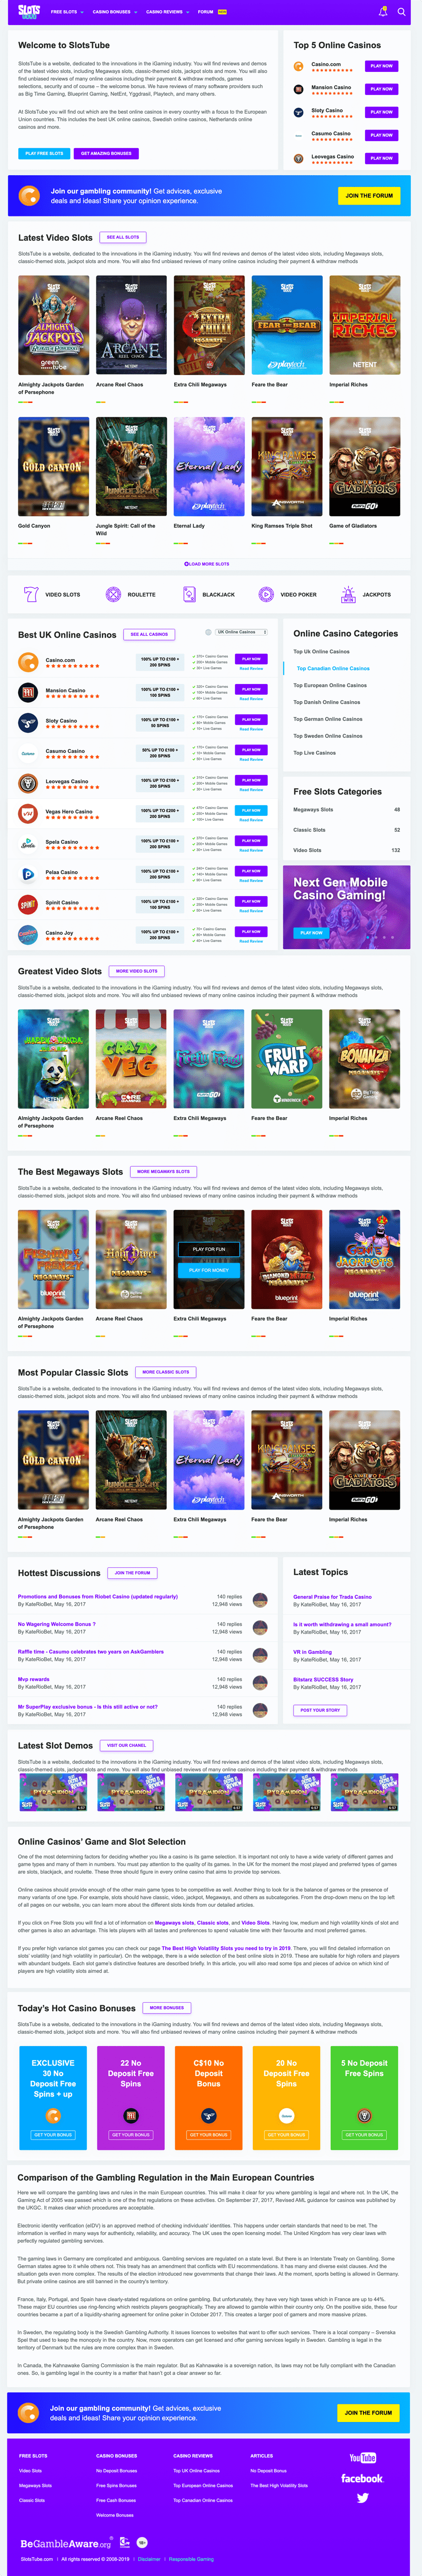422x2576 pixels.
Task: Open the Facebook link in footer
Action: [x=362, y=2478]
